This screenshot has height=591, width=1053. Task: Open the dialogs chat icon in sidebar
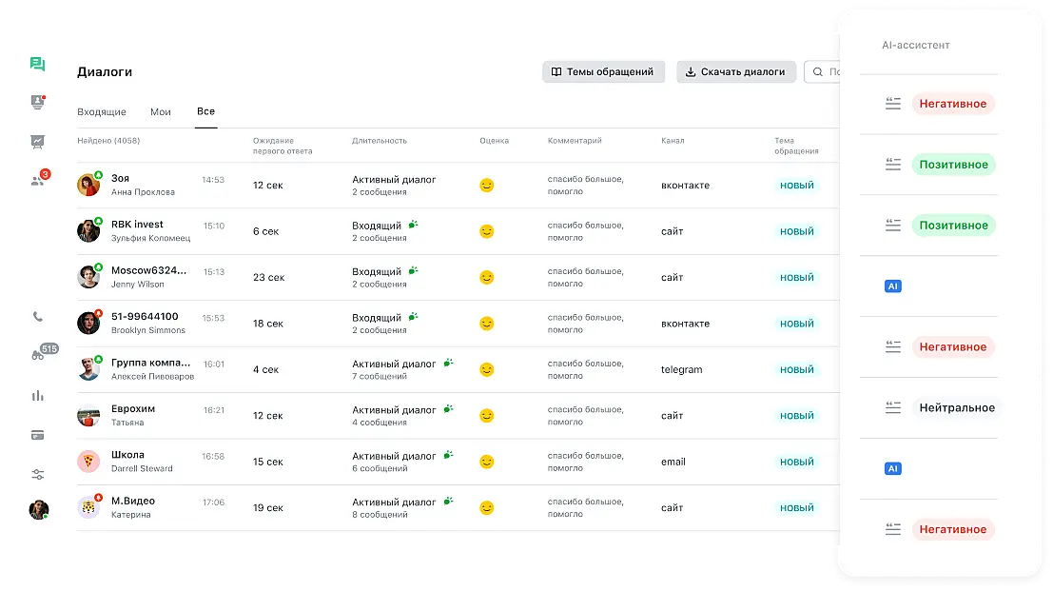coord(37,65)
